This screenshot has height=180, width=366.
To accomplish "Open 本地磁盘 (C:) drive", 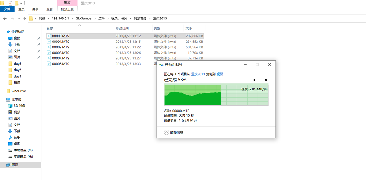I will click(23, 150).
